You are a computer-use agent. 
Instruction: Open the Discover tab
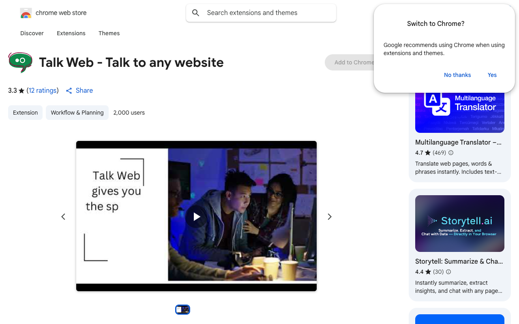coord(32,33)
